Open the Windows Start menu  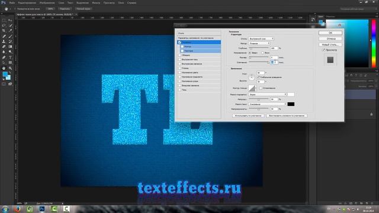[x=5, y=209]
